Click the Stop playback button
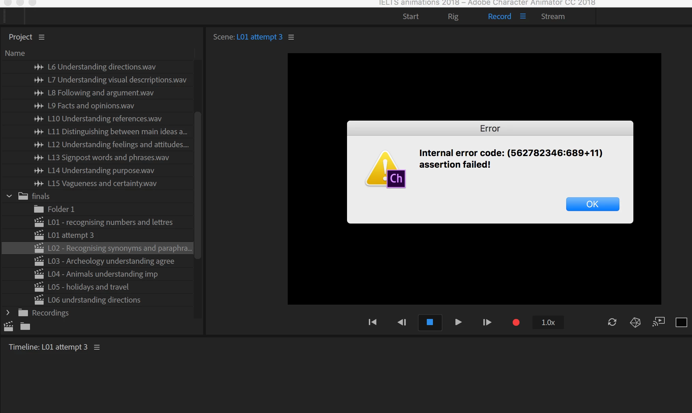692x413 pixels. (430, 322)
